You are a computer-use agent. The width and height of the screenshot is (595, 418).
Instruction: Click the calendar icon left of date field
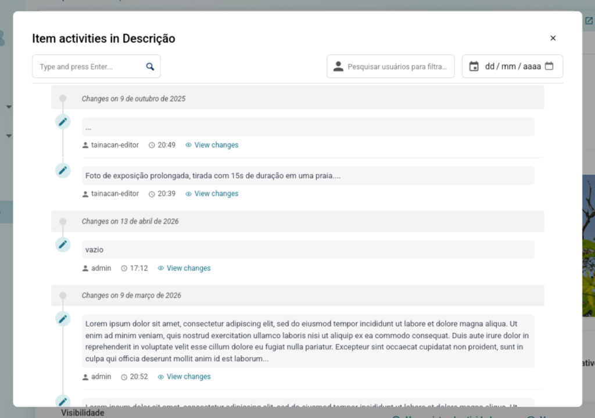[x=474, y=67]
